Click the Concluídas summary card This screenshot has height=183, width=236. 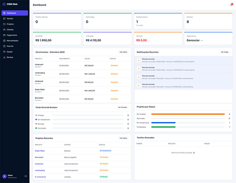(x=107, y=21)
